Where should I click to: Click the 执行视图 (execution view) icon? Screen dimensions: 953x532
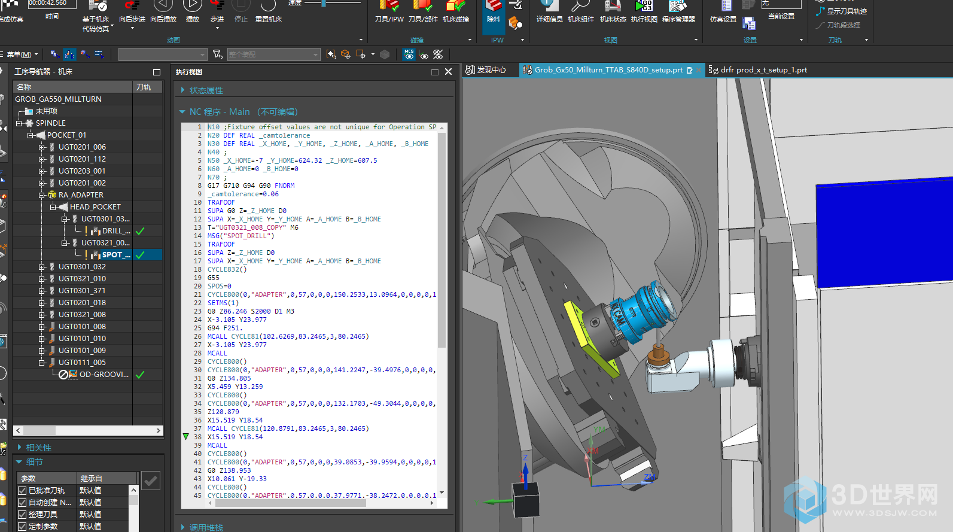[644, 5]
